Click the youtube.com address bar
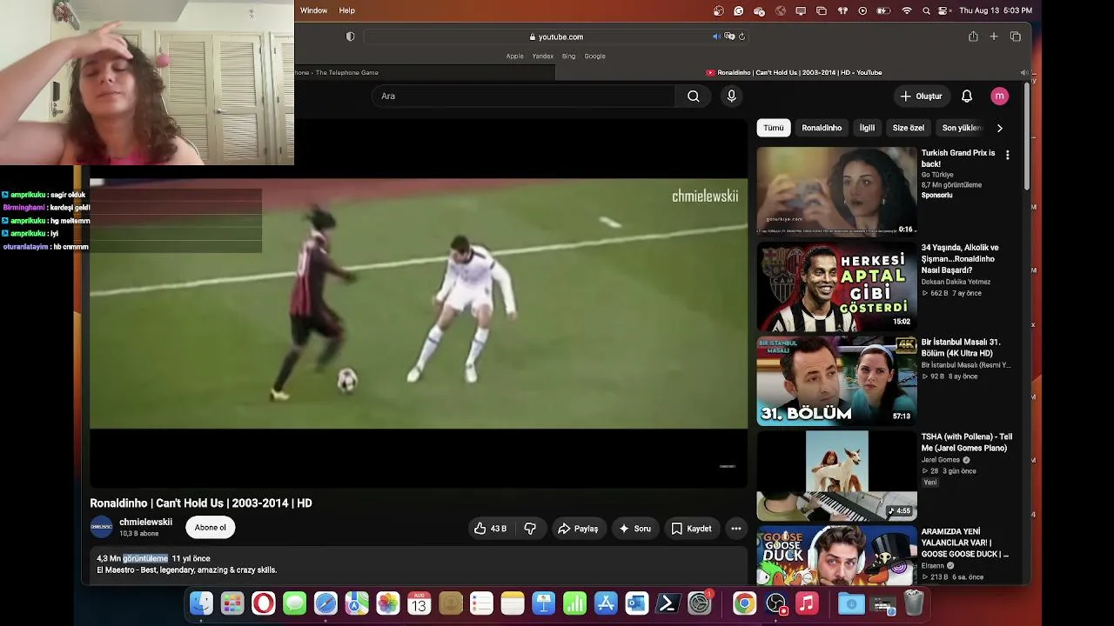 [x=557, y=37]
